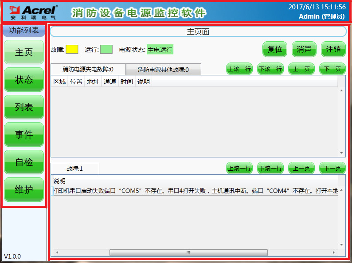The height and width of the screenshot is (263, 352).
Task: Open the 状态 status view
Action: click(24, 80)
